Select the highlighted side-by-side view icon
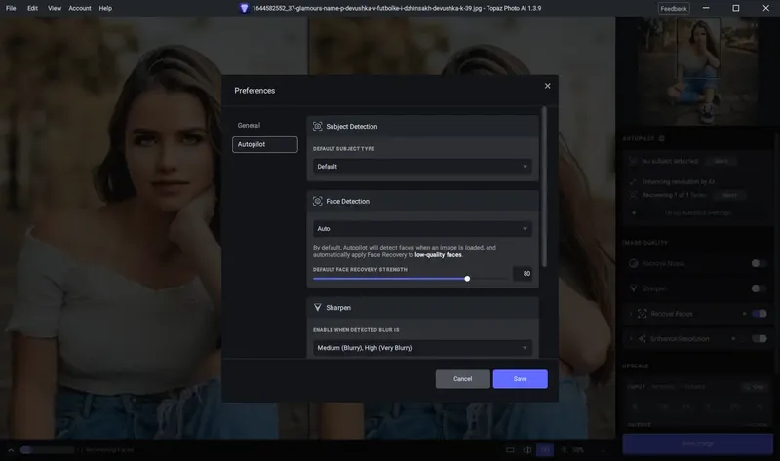This screenshot has width=780, height=461. [x=545, y=450]
